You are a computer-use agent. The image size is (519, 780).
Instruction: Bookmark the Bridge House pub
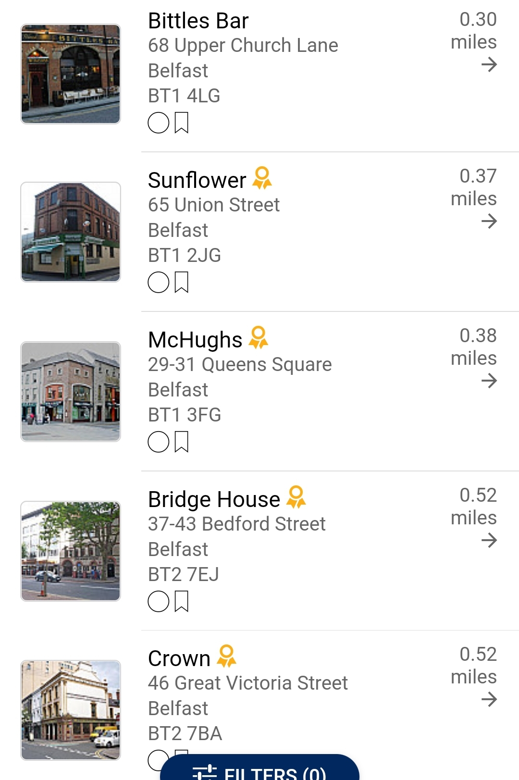click(x=181, y=601)
